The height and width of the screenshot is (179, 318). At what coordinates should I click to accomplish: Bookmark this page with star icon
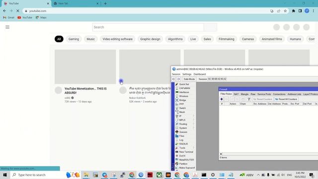pyautogui.click(x=285, y=11)
